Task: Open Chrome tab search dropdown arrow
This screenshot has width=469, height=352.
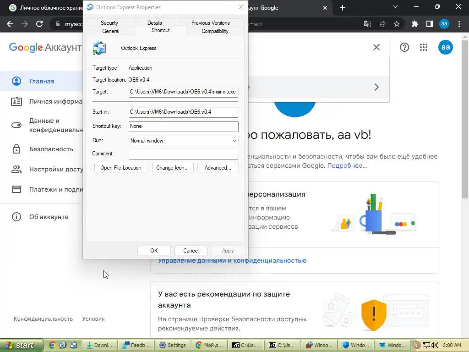Action: coord(395,6)
